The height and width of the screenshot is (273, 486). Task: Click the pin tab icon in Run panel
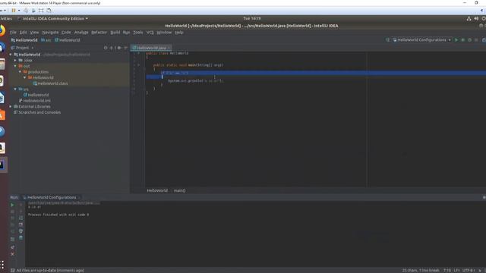pyautogui.click(x=12, y=247)
